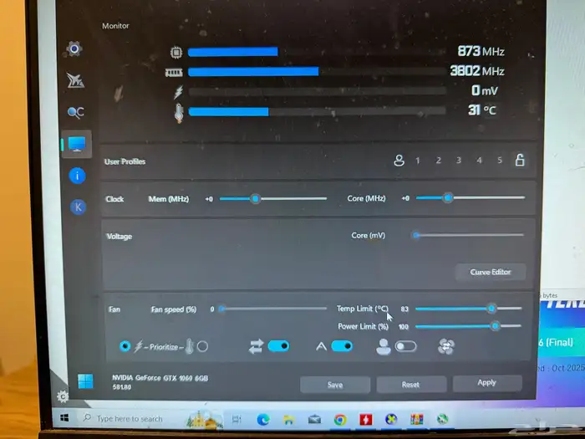This screenshot has height=439, width=585.
Task: Click the Core (MHz) clock slider
Action: (470, 198)
